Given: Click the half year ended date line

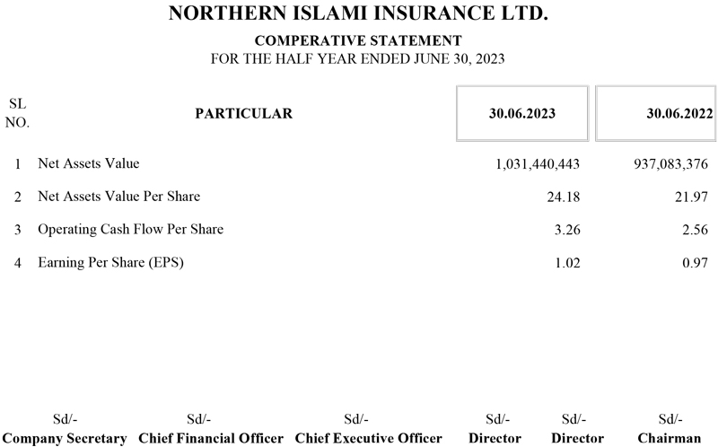Looking at the screenshot, I should click(x=358, y=59).
